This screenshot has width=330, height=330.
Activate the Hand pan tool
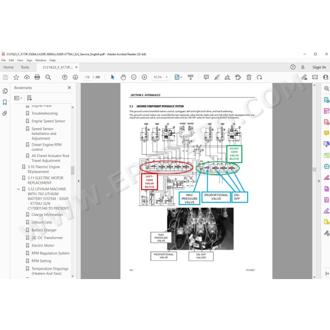point(123,77)
